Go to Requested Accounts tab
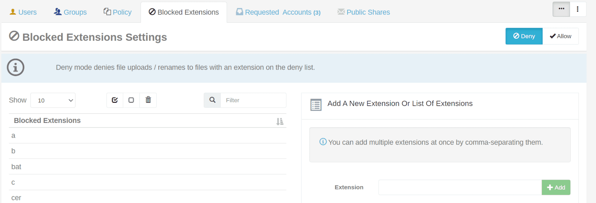 278,12
